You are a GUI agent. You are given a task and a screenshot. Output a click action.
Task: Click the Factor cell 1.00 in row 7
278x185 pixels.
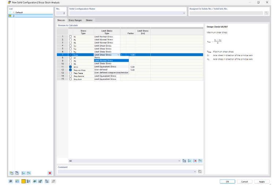131,55
